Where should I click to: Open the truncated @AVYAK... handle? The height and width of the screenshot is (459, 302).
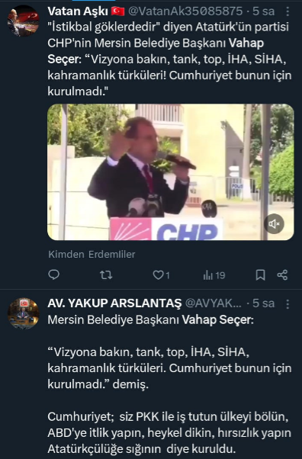click(x=213, y=303)
